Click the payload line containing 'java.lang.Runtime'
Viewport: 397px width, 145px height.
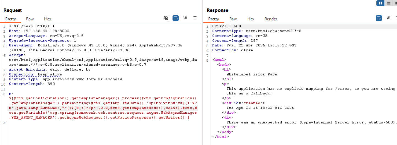[x=103, y=108]
